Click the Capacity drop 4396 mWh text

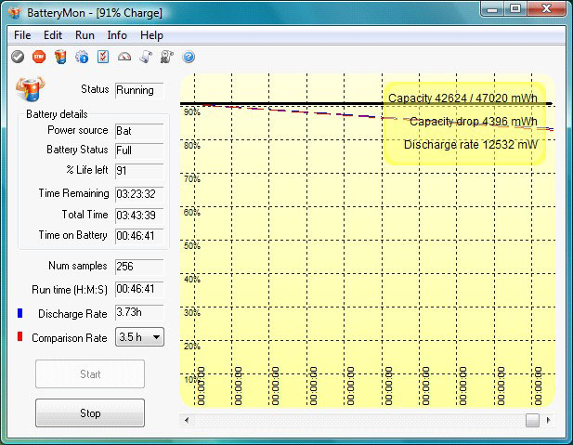(474, 121)
